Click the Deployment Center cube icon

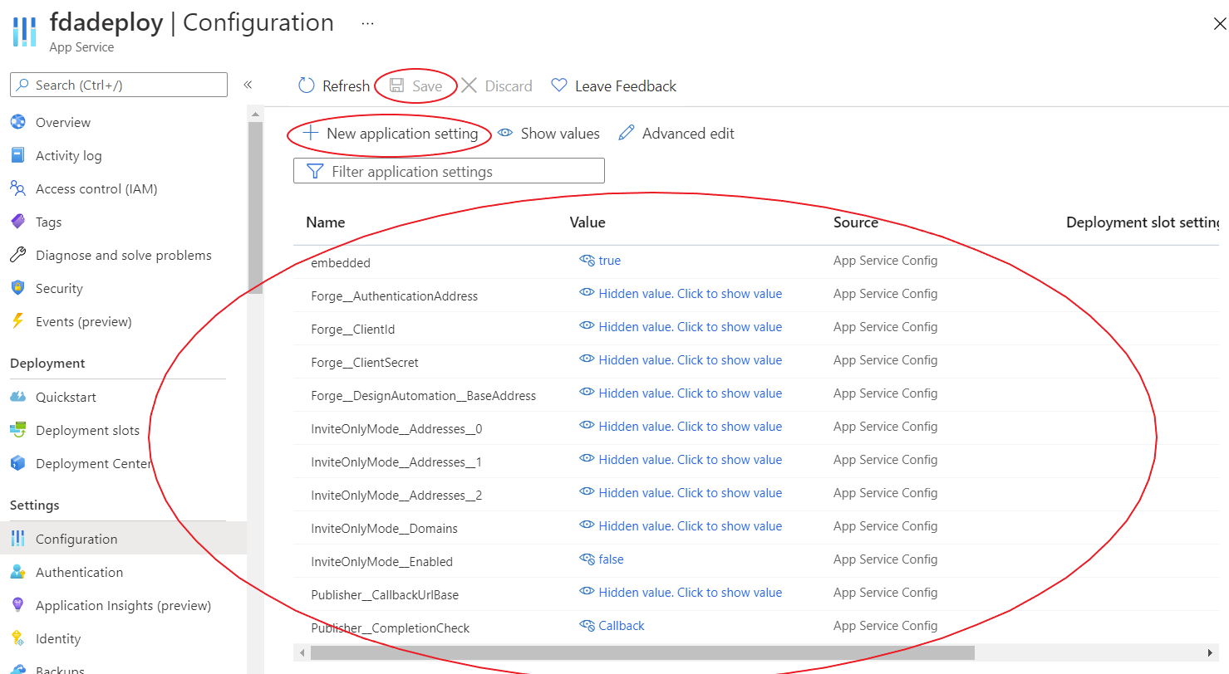point(18,463)
